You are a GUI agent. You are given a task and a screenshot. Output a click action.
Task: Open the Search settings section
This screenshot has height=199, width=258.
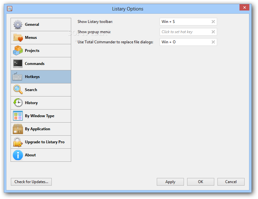(41, 90)
